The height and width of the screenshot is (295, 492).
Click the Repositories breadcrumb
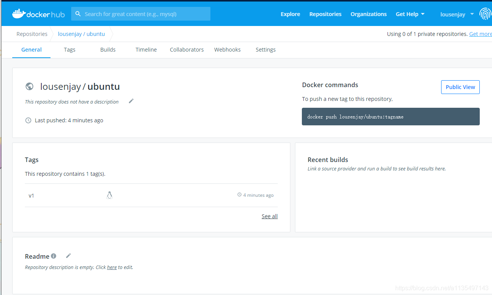(32, 34)
